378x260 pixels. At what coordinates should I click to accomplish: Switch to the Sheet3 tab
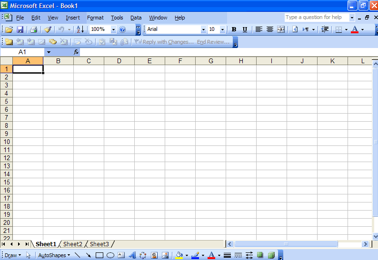99,244
